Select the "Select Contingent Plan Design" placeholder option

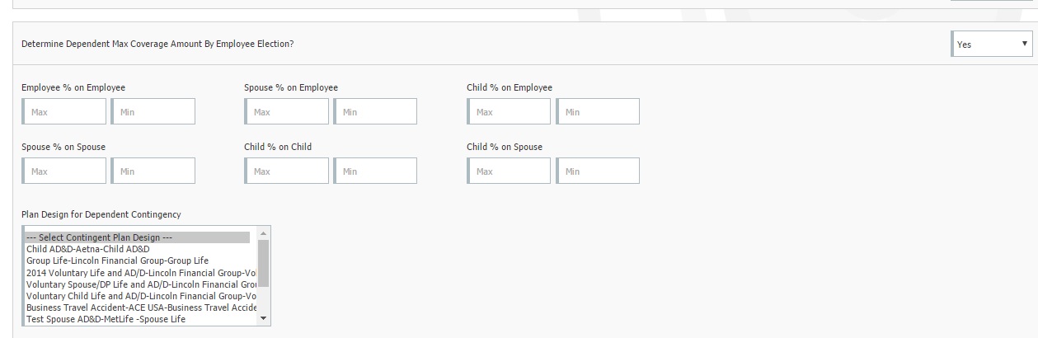click(x=99, y=237)
